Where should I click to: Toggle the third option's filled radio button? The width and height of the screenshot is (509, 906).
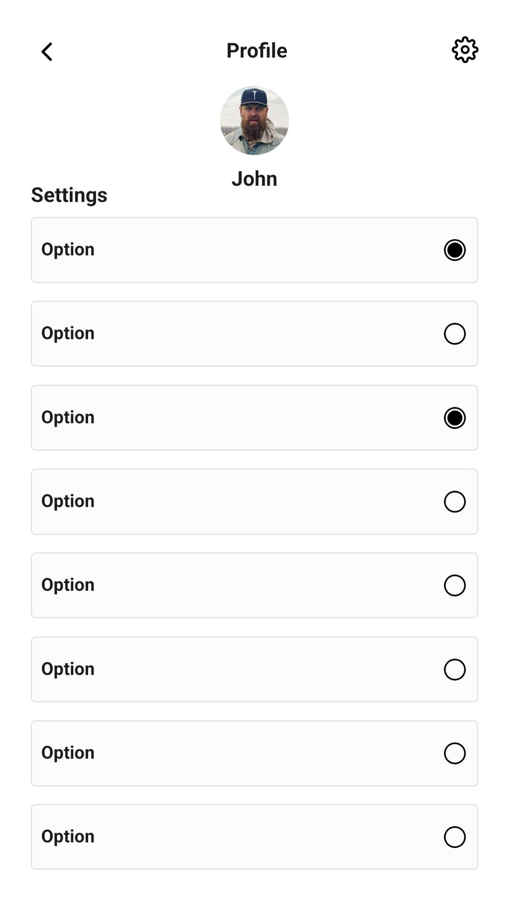point(454,418)
